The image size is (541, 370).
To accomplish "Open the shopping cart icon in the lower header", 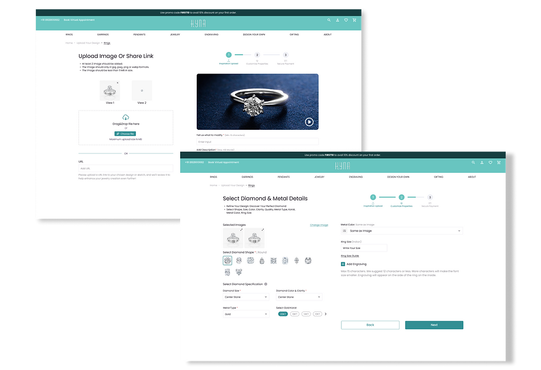I will click(499, 162).
